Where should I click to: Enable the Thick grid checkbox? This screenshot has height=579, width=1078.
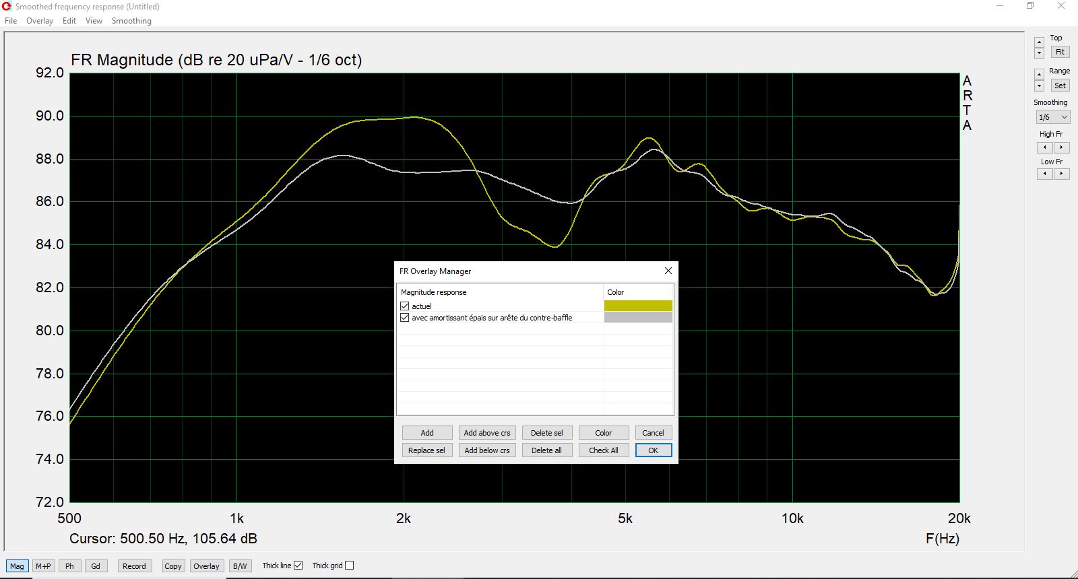[x=349, y=566]
